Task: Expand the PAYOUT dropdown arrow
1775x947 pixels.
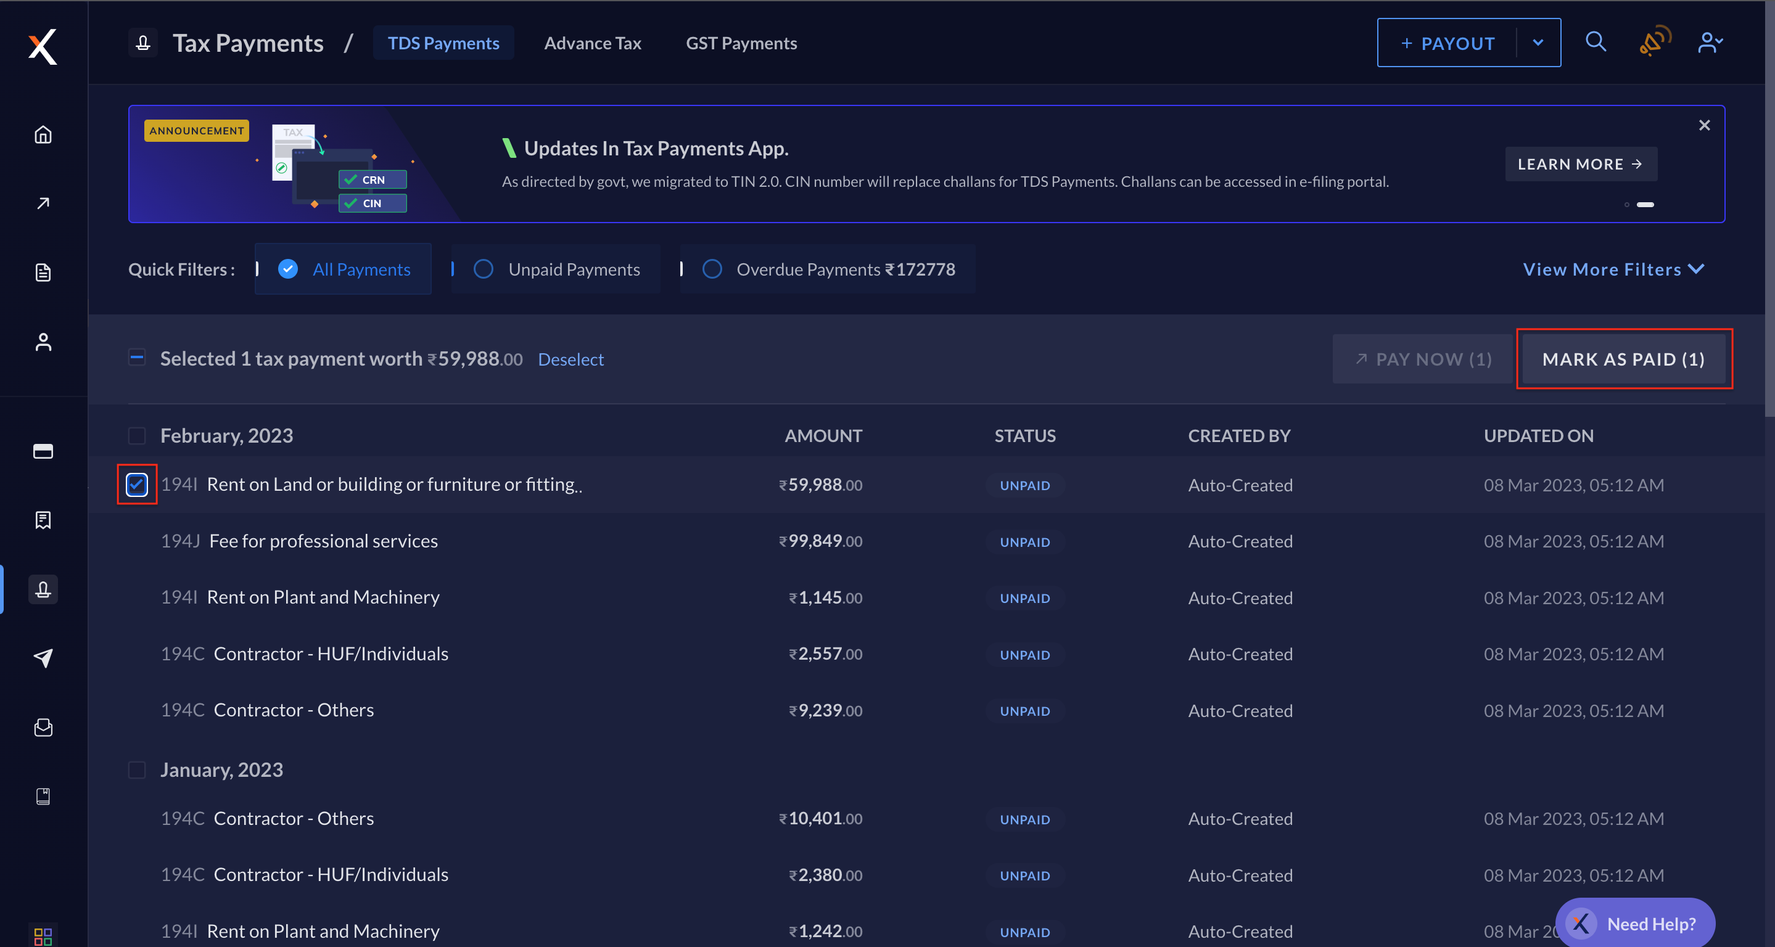Action: pyautogui.click(x=1538, y=43)
